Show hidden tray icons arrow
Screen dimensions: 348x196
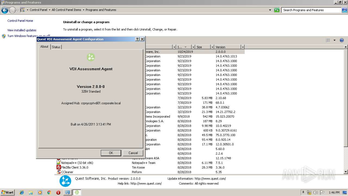tap(303, 192)
